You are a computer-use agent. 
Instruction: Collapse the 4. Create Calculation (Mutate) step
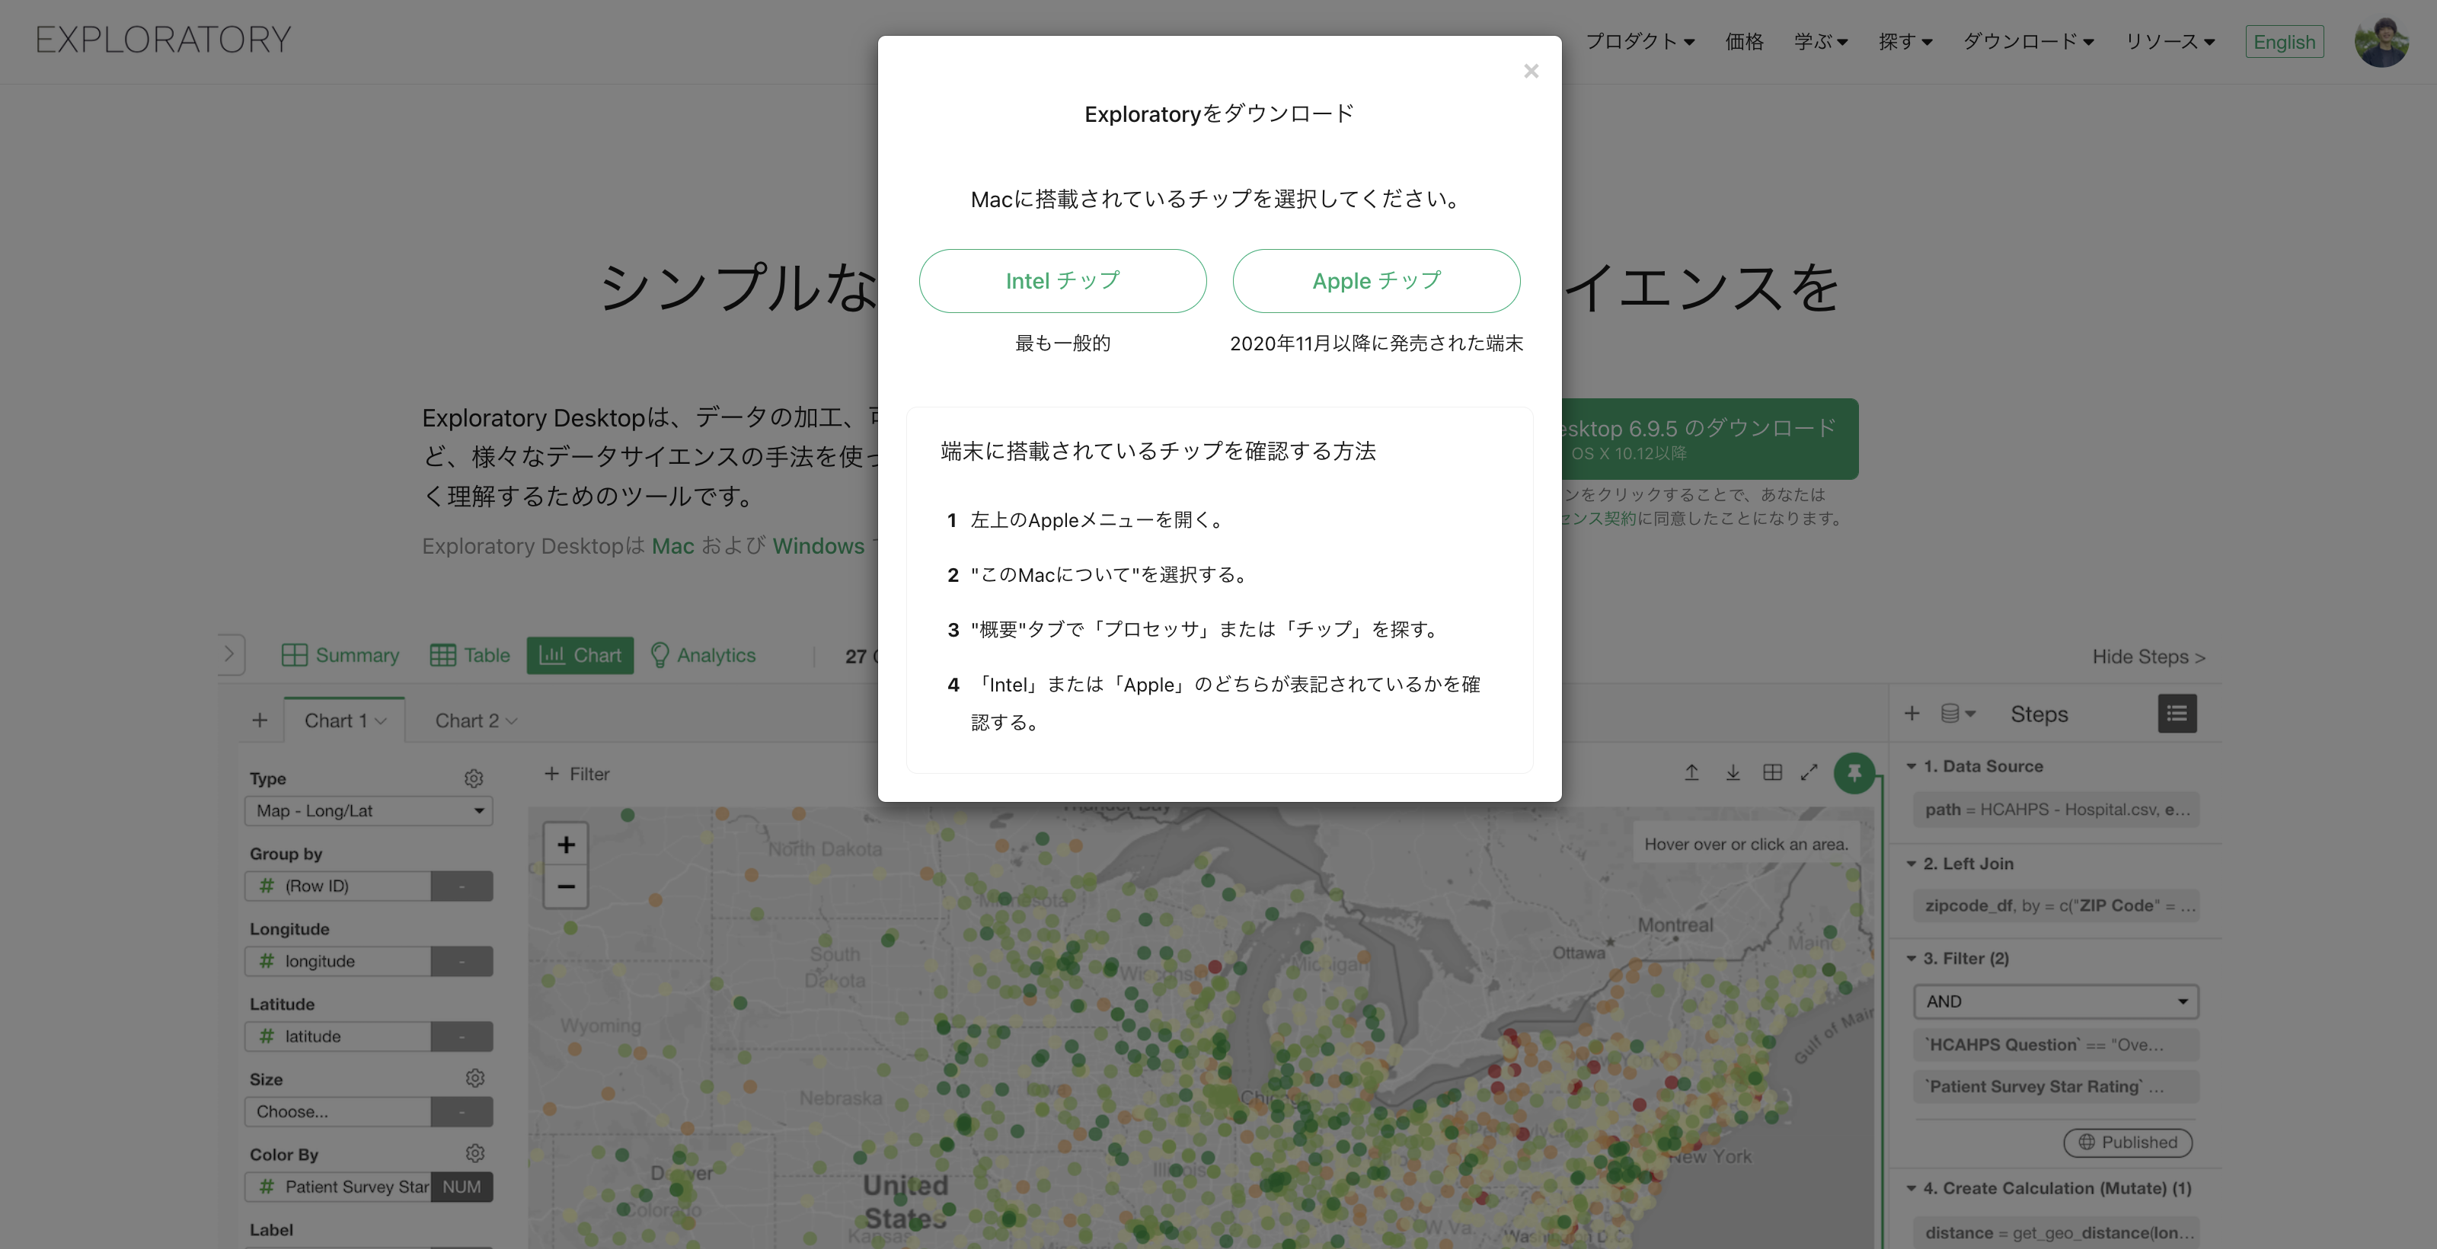click(x=1911, y=1188)
